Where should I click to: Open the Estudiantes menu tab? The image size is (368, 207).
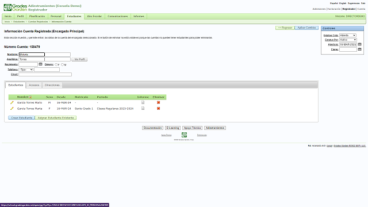click(74, 17)
